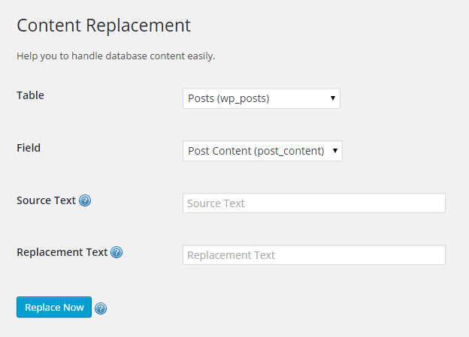Click the 'Source Text' placeholder inside the first input
This screenshot has width=469, height=337.
point(216,203)
